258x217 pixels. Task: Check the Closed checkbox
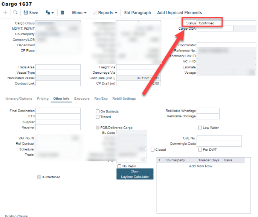coord(153,150)
